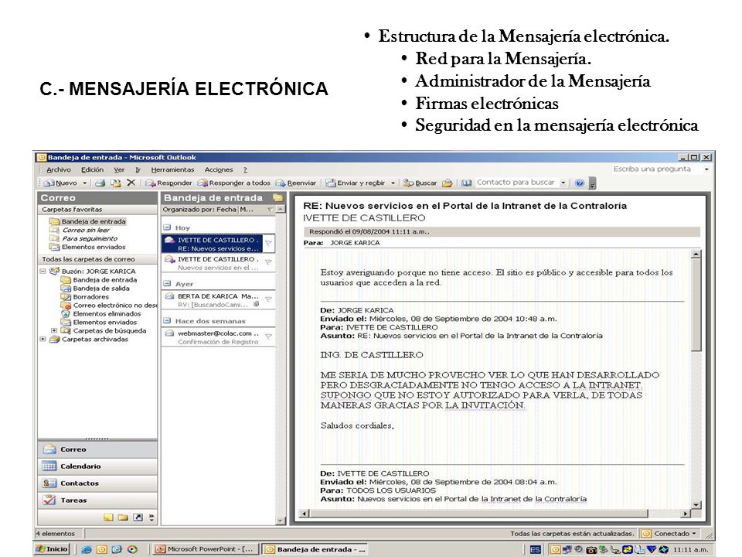The image size is (742, 557).
Task: Open the Internet Explorer quick launch icon
Action: coord(86,549)
